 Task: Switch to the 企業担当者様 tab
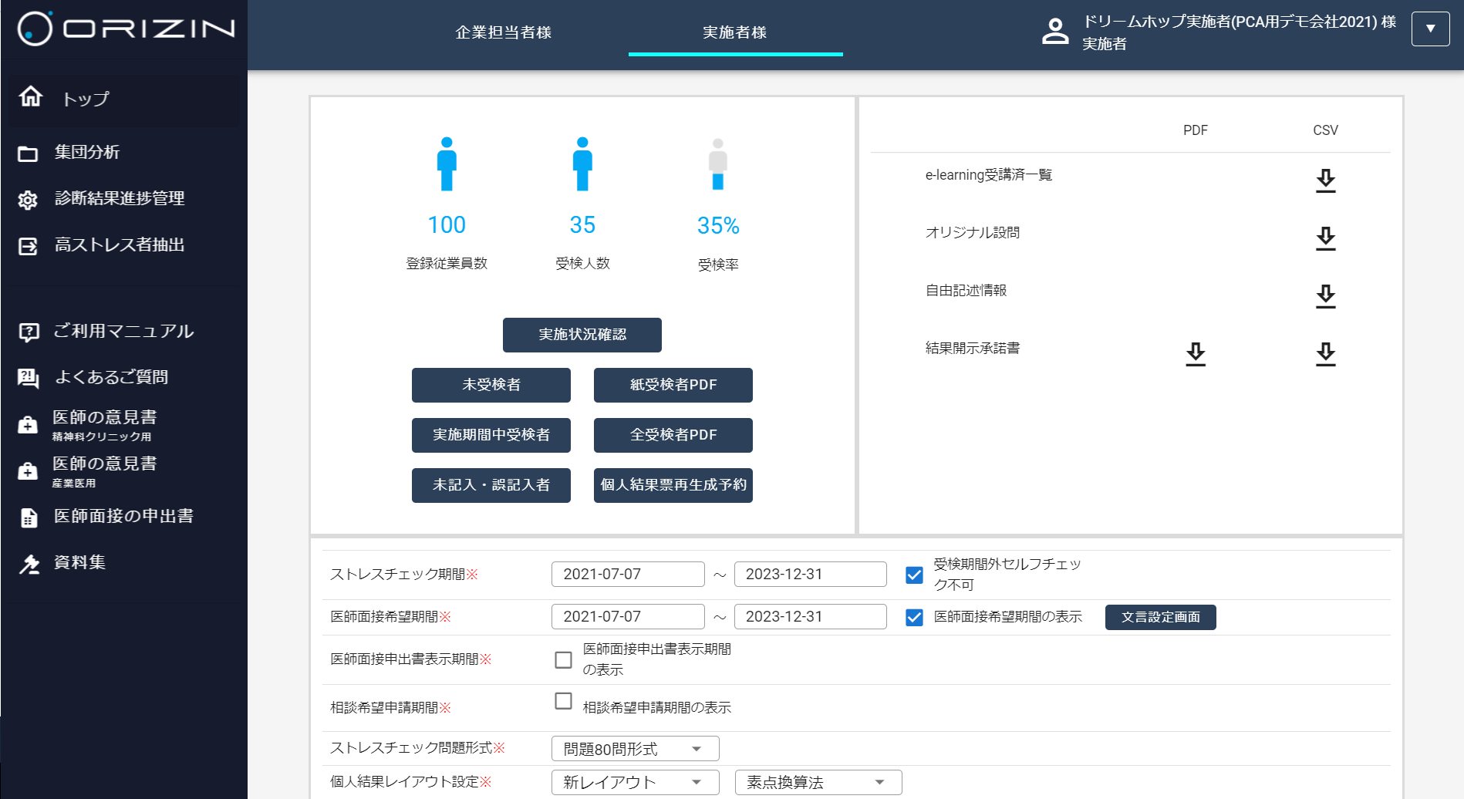coord(503,32)
